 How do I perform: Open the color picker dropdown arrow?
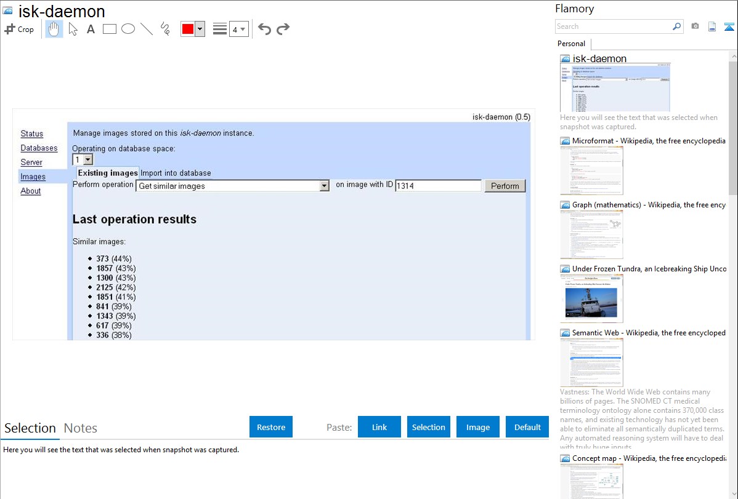(x=200, y=29)
